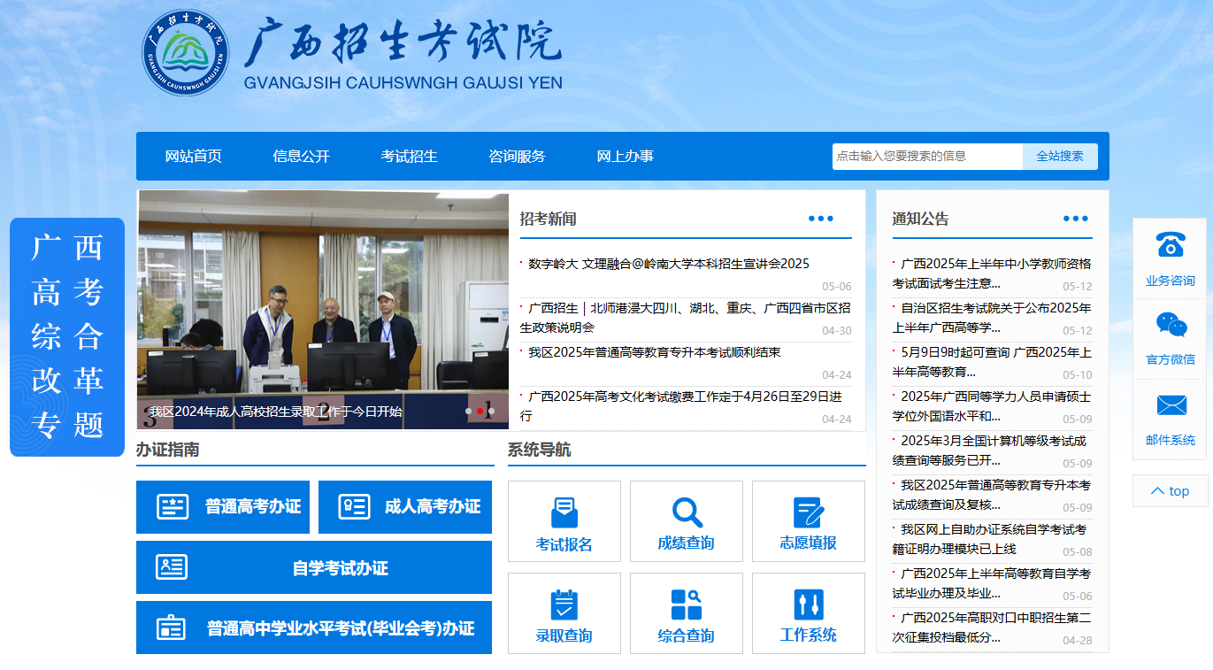Open the 官方微信 WeChat icon
This screenshot has height=670, width=1213.
click(1171, 325)
